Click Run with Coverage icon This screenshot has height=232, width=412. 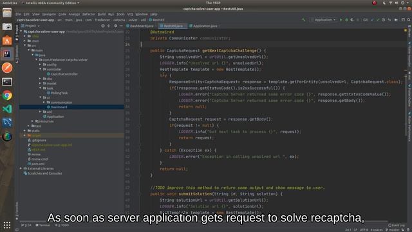coord(352,20)
